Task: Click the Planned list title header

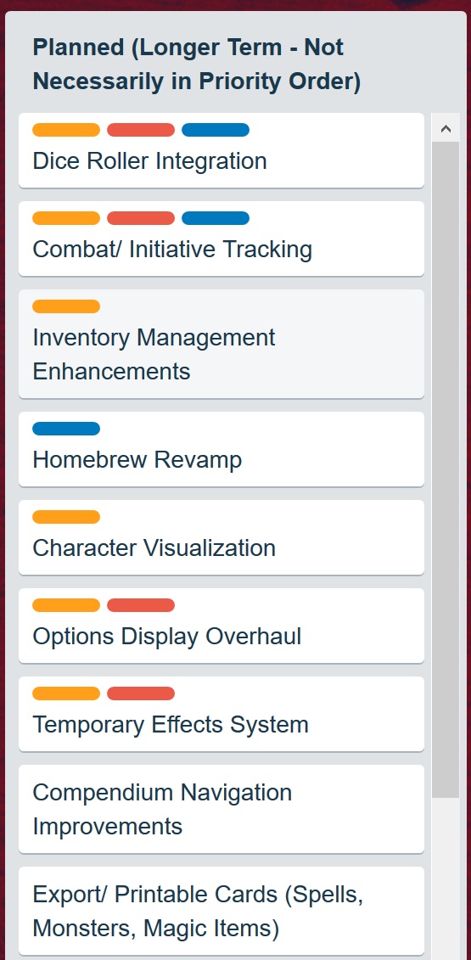Action: [x=197, y=65]
